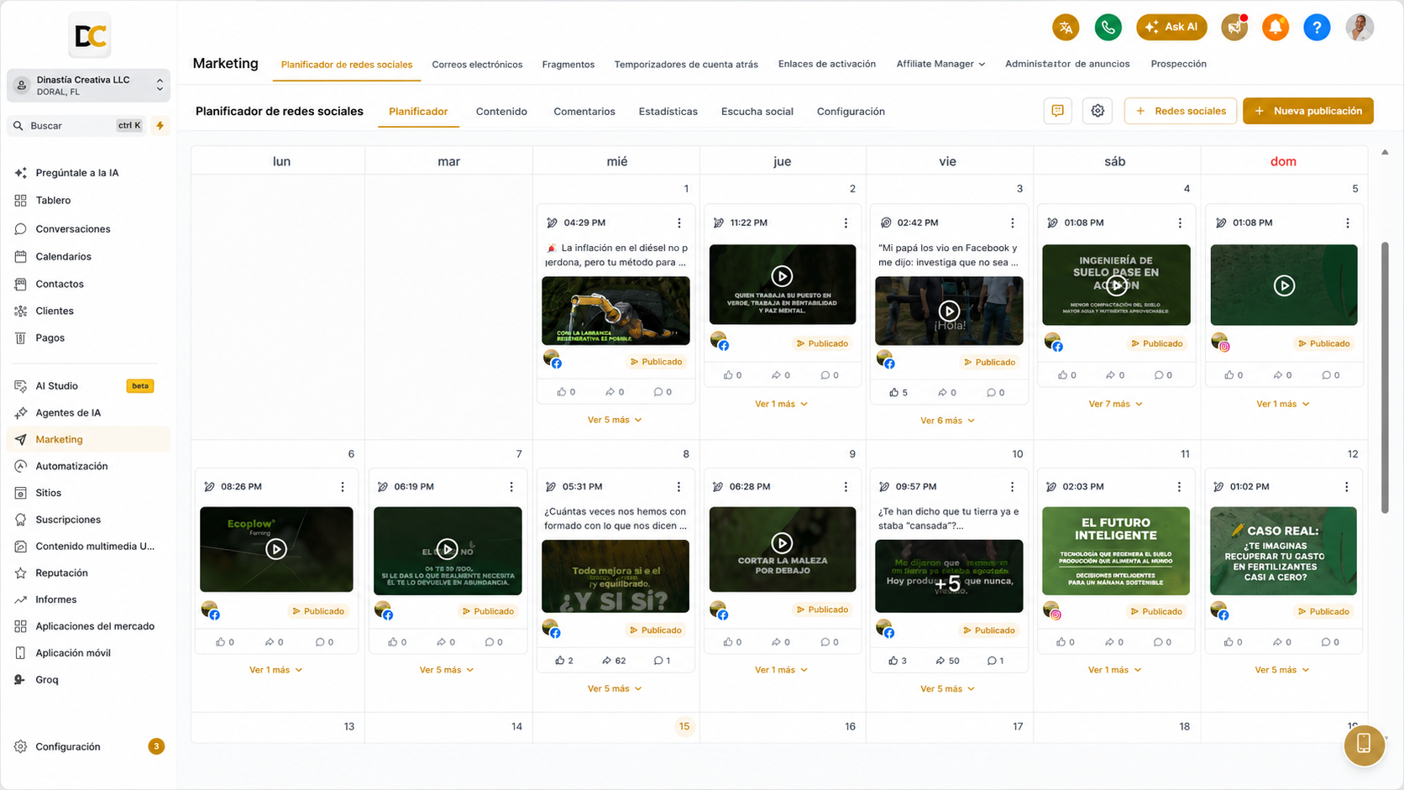Open options menu for 02:42 PM post
Viewport: 1404px width, 790px height.
tap(1013, 222)
